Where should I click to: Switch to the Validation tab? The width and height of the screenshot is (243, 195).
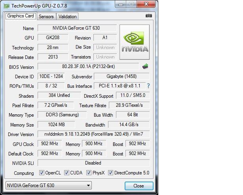(x=67, y=17)
